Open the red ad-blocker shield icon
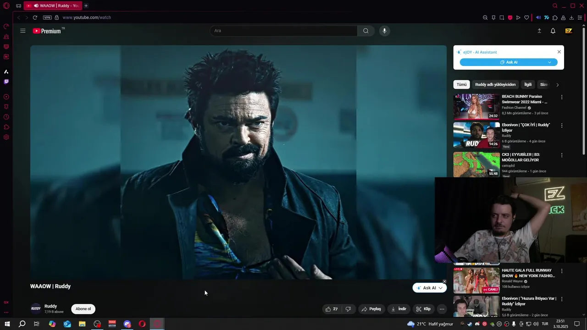 tap(510, 17)
